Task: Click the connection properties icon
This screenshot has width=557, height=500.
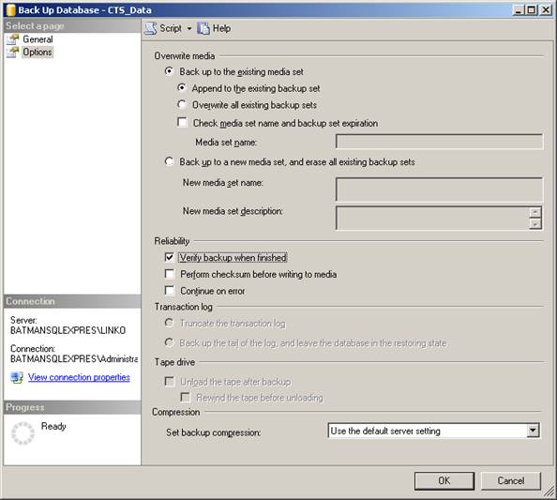Action: tap(17, 377)
